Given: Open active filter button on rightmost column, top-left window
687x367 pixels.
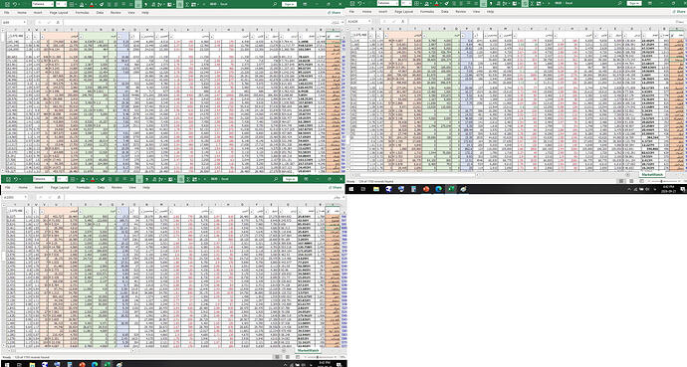Looking at the screenshot, I should pos(330,37).
